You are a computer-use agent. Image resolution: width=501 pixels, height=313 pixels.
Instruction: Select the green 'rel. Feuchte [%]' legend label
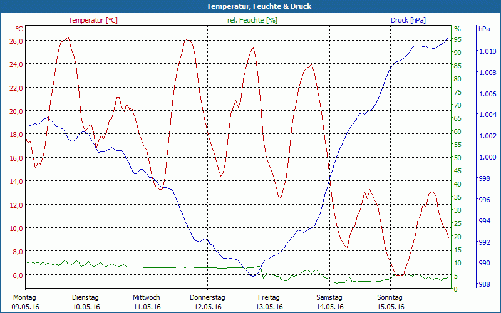(x=252, y=20)
